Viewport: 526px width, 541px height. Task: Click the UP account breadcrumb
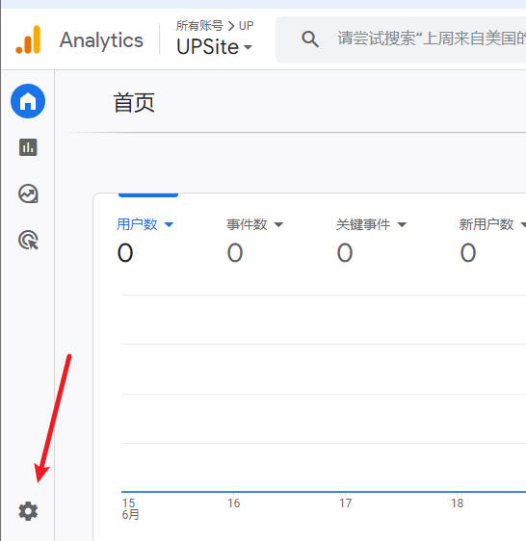tap(247, 26)
